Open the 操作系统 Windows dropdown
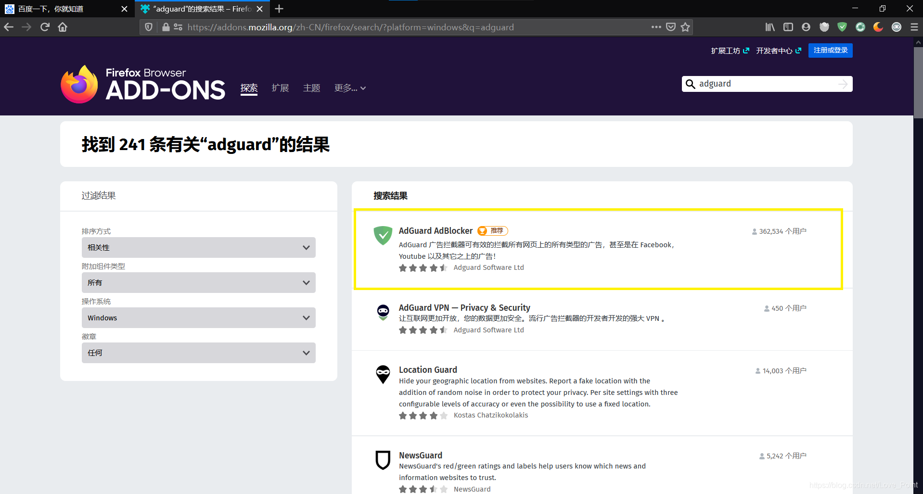This screenshot has height=494, width=923. 199,318
